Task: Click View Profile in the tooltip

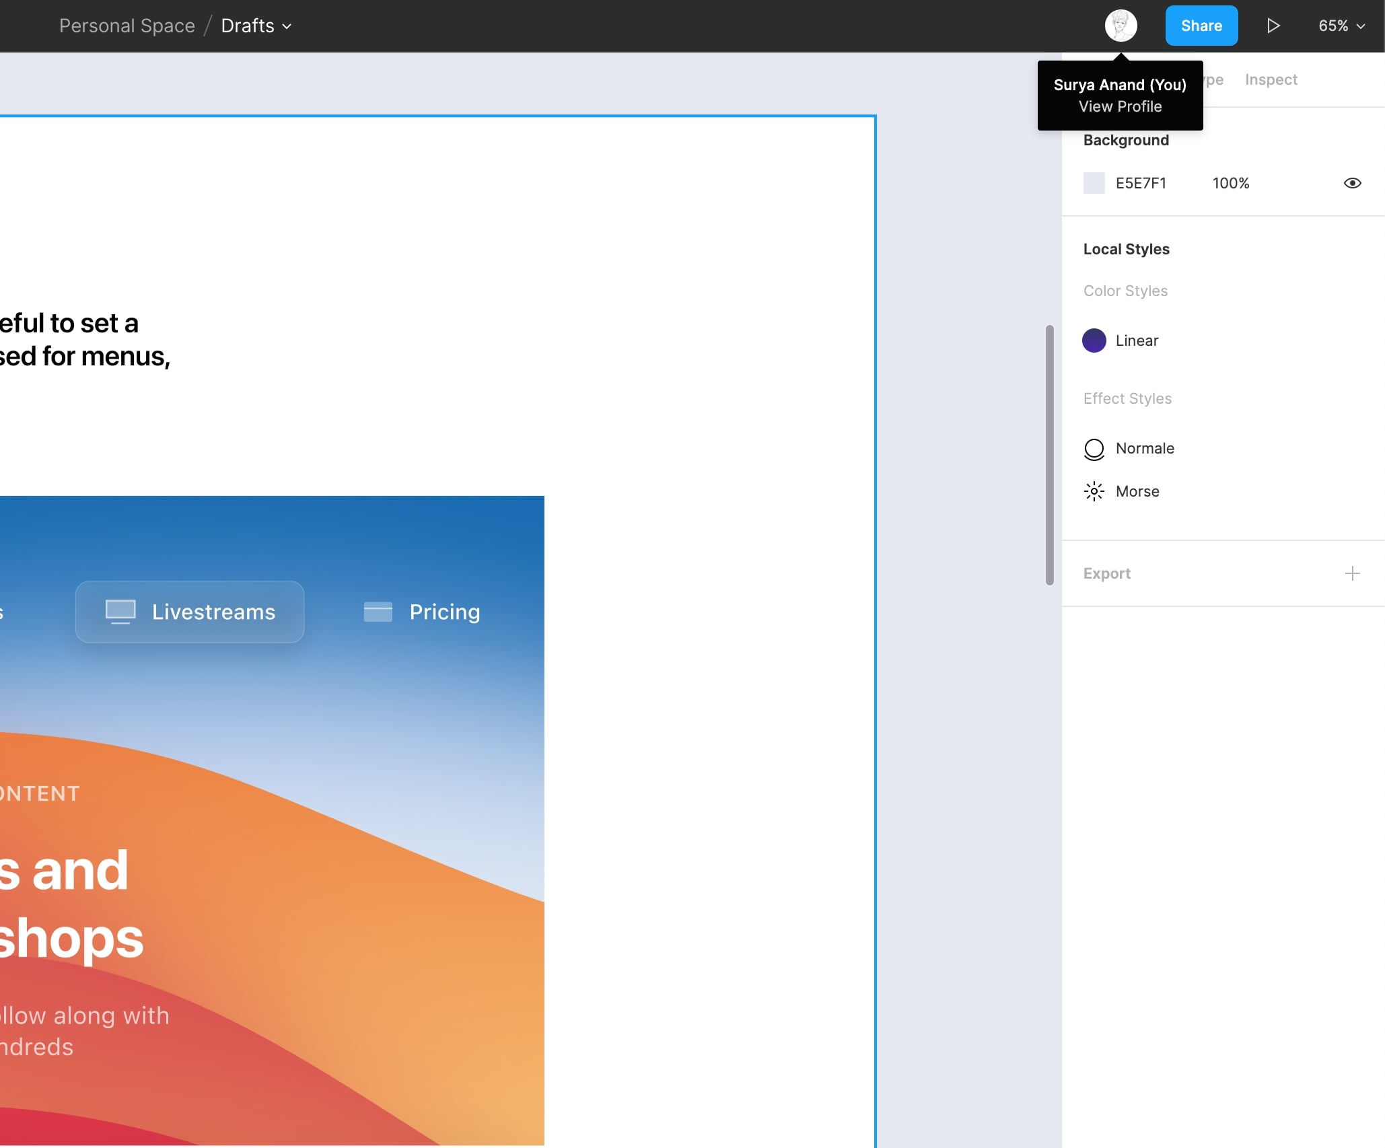Action: click(x=1120, y=106)
